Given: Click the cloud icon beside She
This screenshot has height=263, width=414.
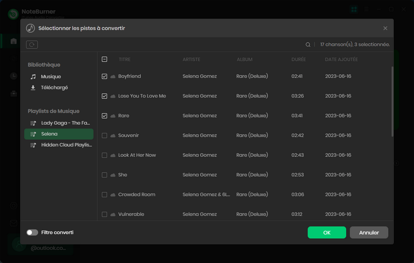Looking at the screenshot, I should (x=113, y=175).
